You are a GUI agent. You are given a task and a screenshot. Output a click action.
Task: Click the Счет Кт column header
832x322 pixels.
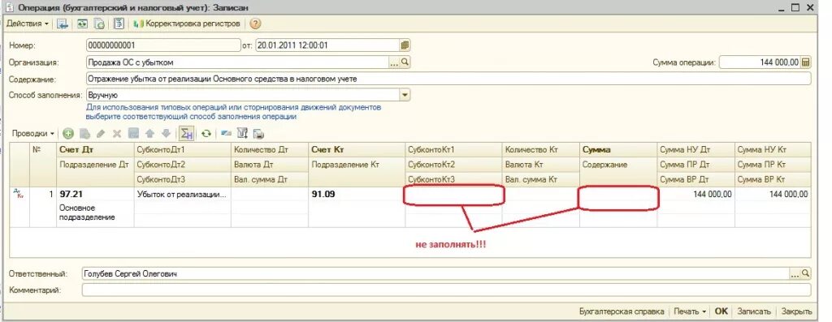[x=357, y=150]
